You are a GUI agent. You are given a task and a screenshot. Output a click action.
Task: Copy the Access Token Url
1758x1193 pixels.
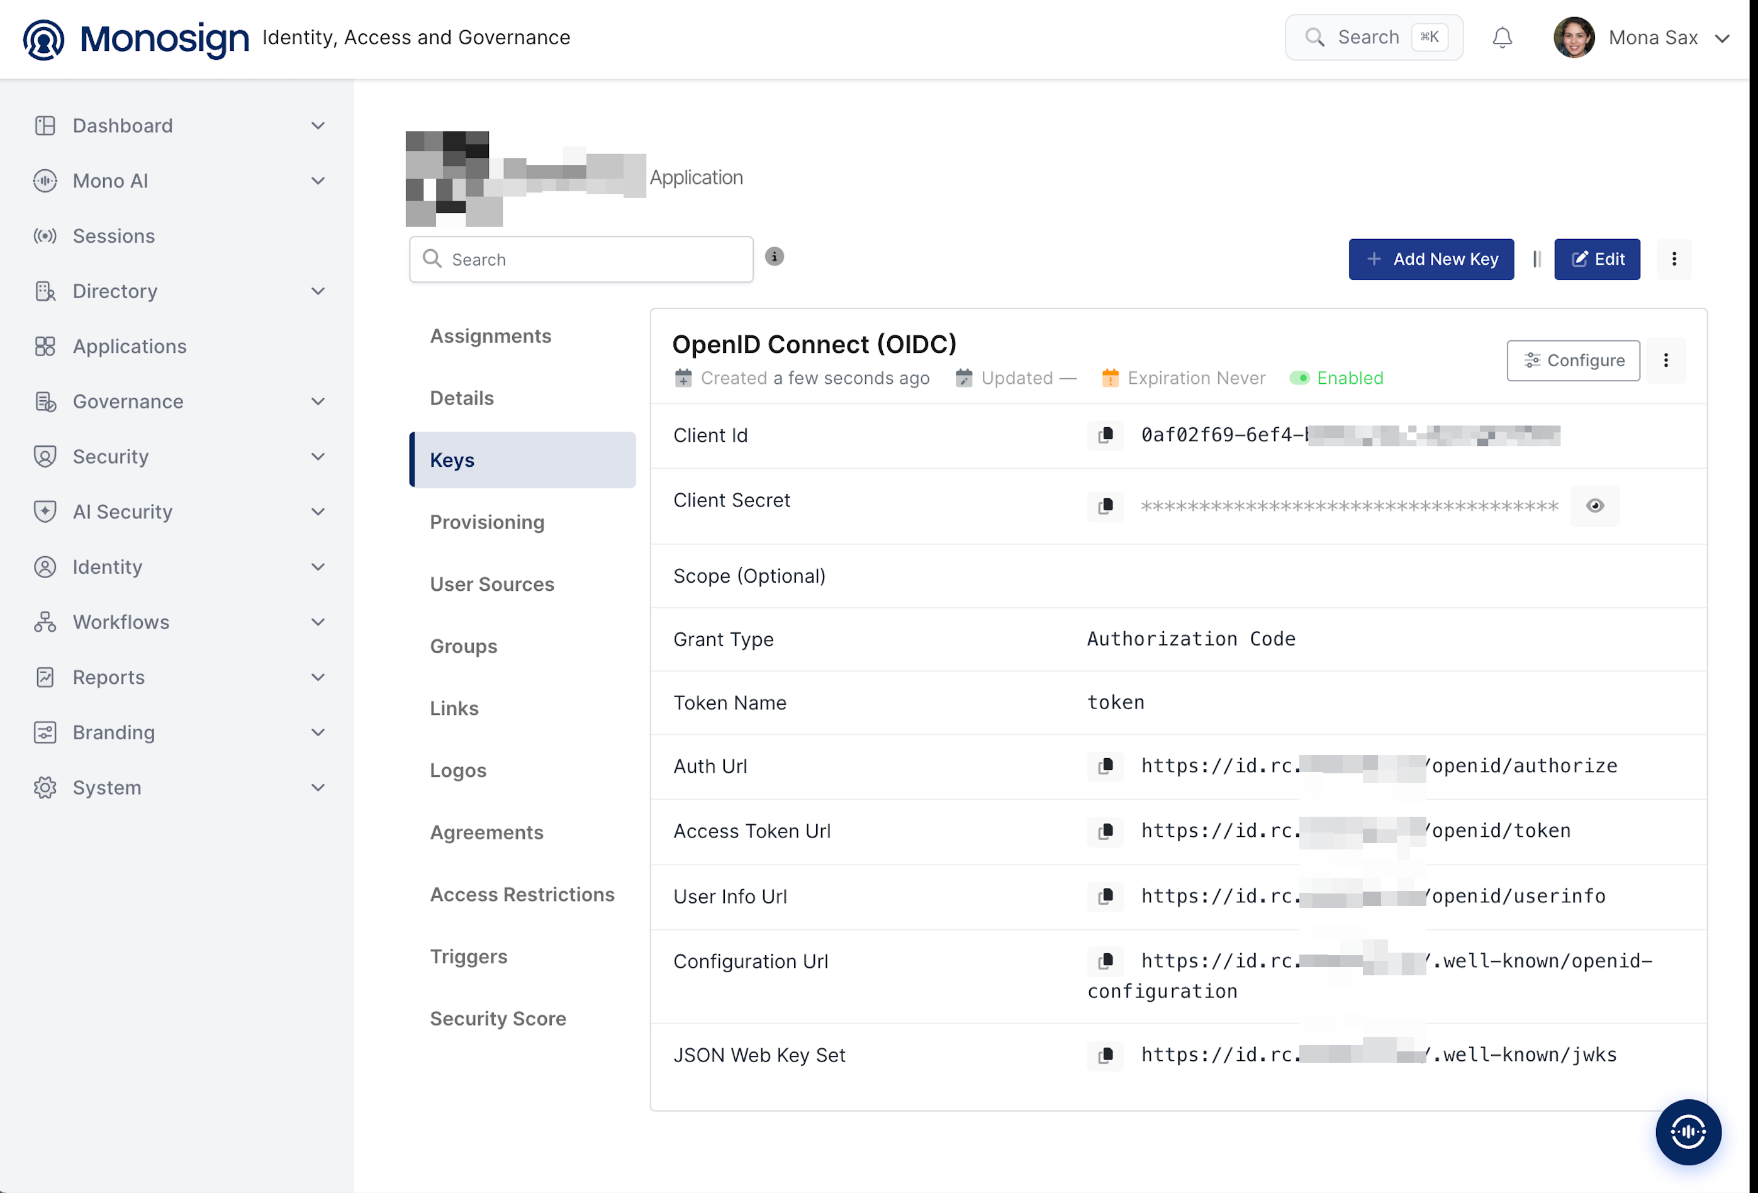(x=1105, y=831)
